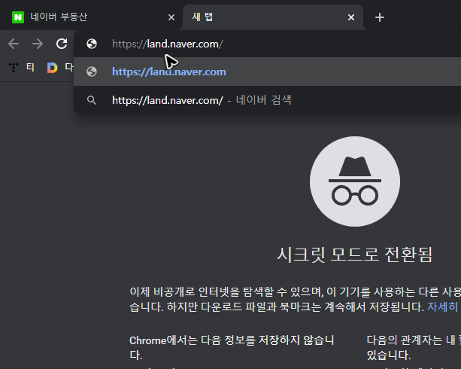Go forward with the forward arrow
Screen dimensions: 461x369
pyautogui.click(x=38, y=44)
